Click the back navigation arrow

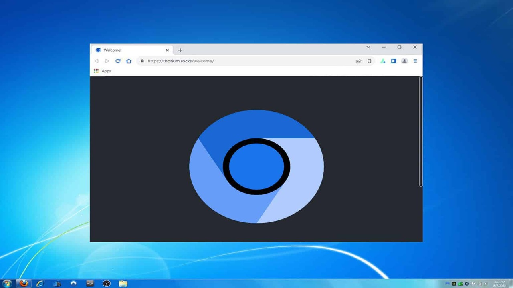[x=97, y=61]
